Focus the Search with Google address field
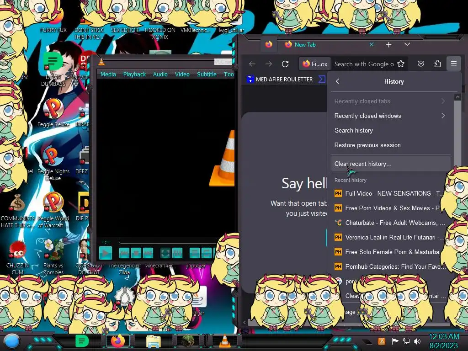Image resolution: width=468 pixels, height=351 pixels. pos(364,64)
